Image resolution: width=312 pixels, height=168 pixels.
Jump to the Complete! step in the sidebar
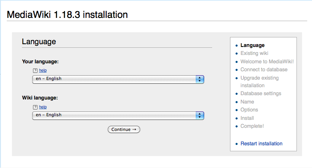[252, 126]
